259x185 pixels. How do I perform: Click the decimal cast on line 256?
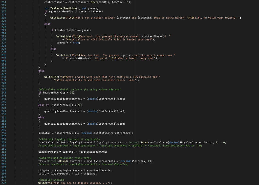[x=87, y=133]
